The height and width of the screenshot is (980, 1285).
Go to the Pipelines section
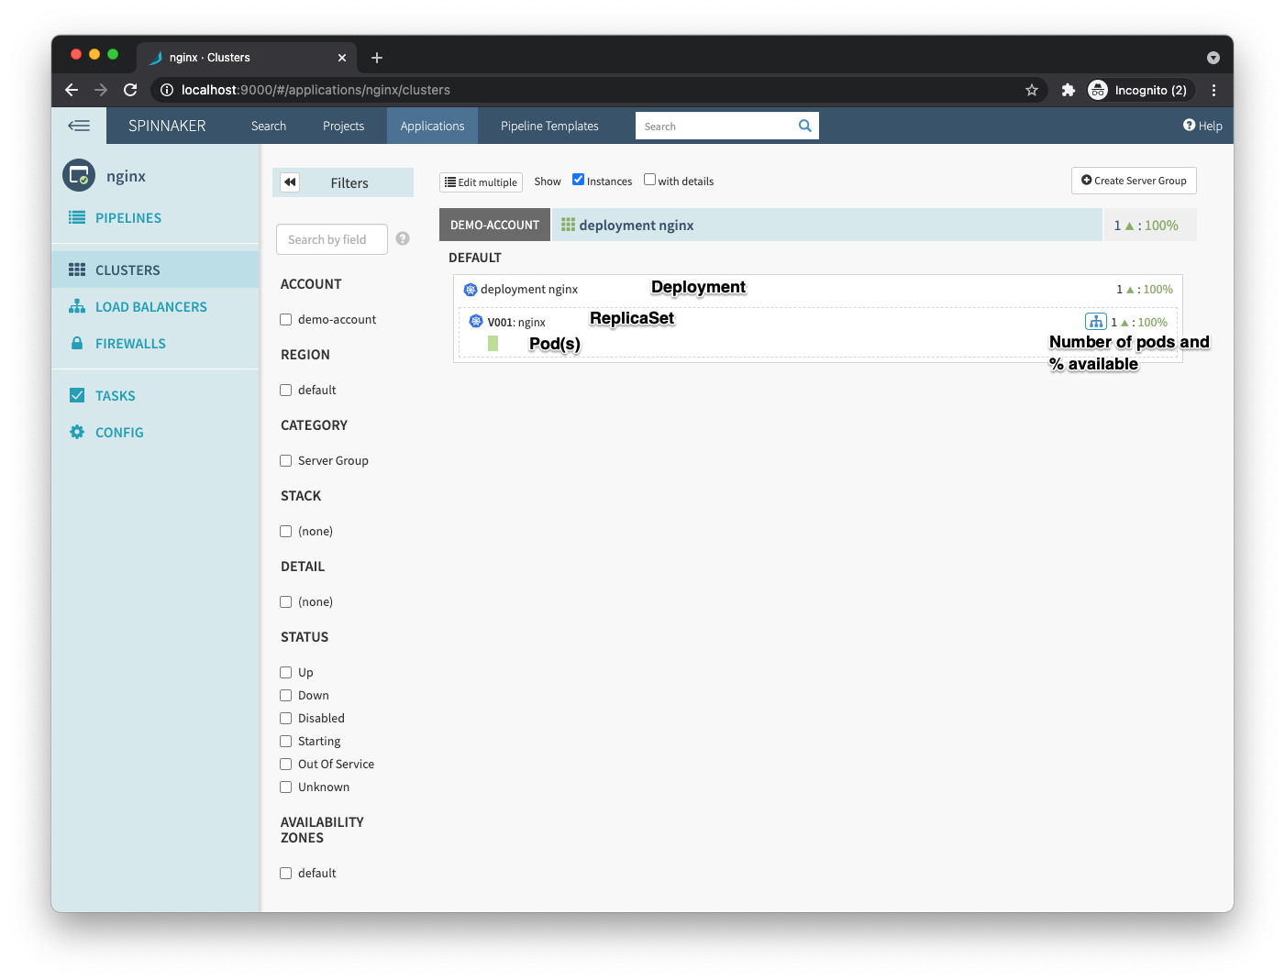[x=128, y=218]
